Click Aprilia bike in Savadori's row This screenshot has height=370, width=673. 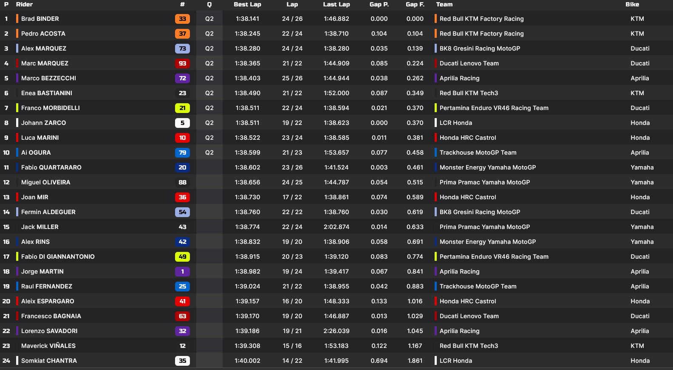pyautogui.click(x=640, y=331)
